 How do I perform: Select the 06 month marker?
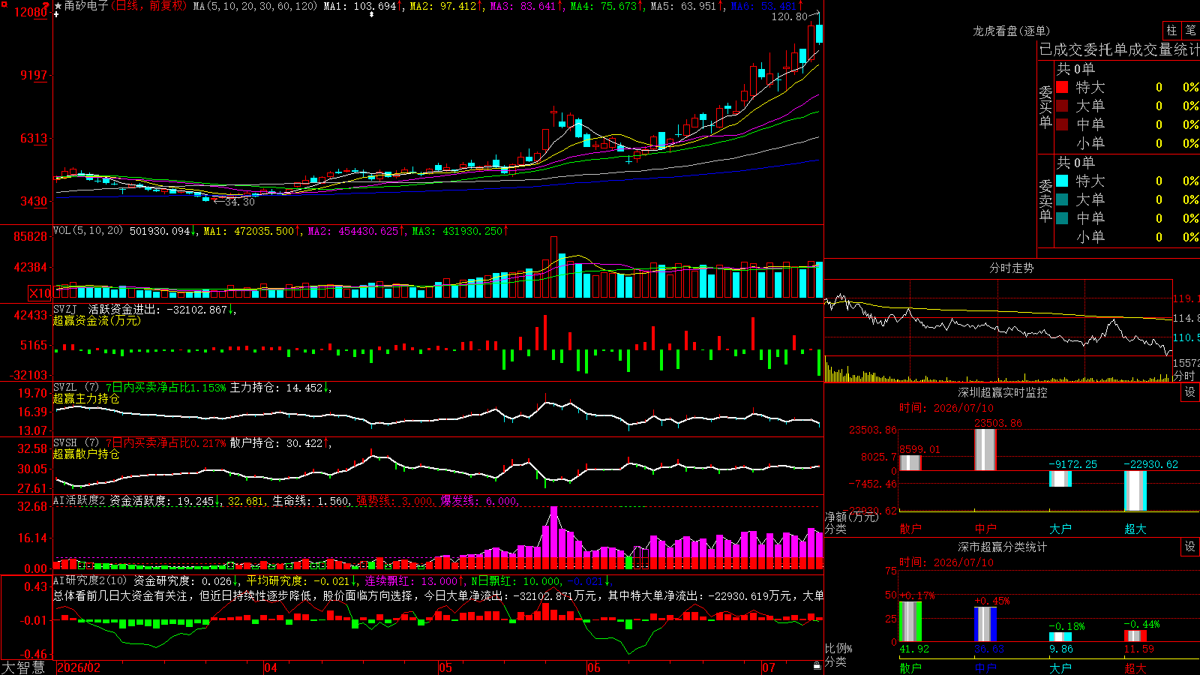pyautogui.click(x=594, y=667)
